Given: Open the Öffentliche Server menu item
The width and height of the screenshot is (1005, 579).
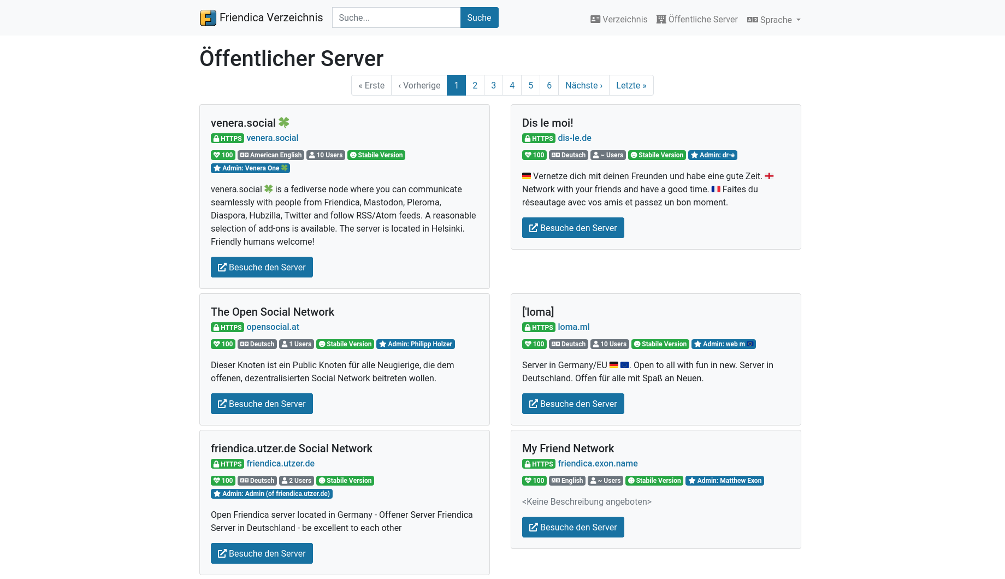Looking at the screenshot, I should coord(697,19).
